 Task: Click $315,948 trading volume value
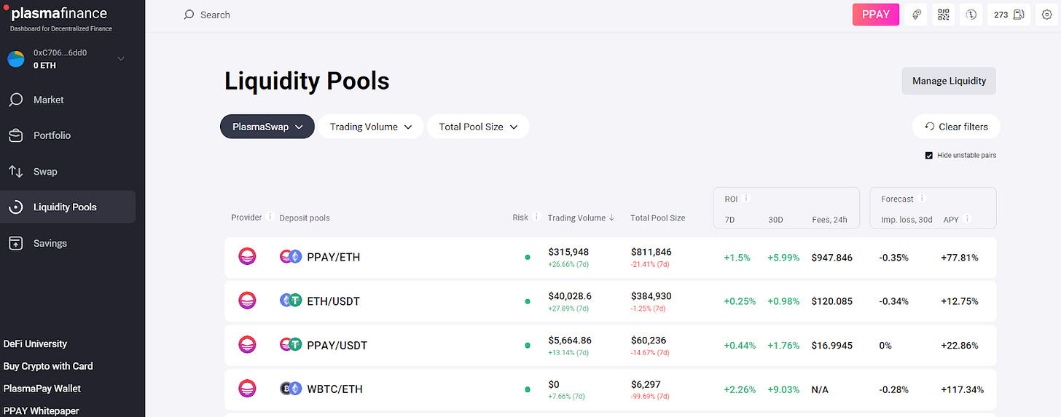pyautogui.click(x=568, y=252)
